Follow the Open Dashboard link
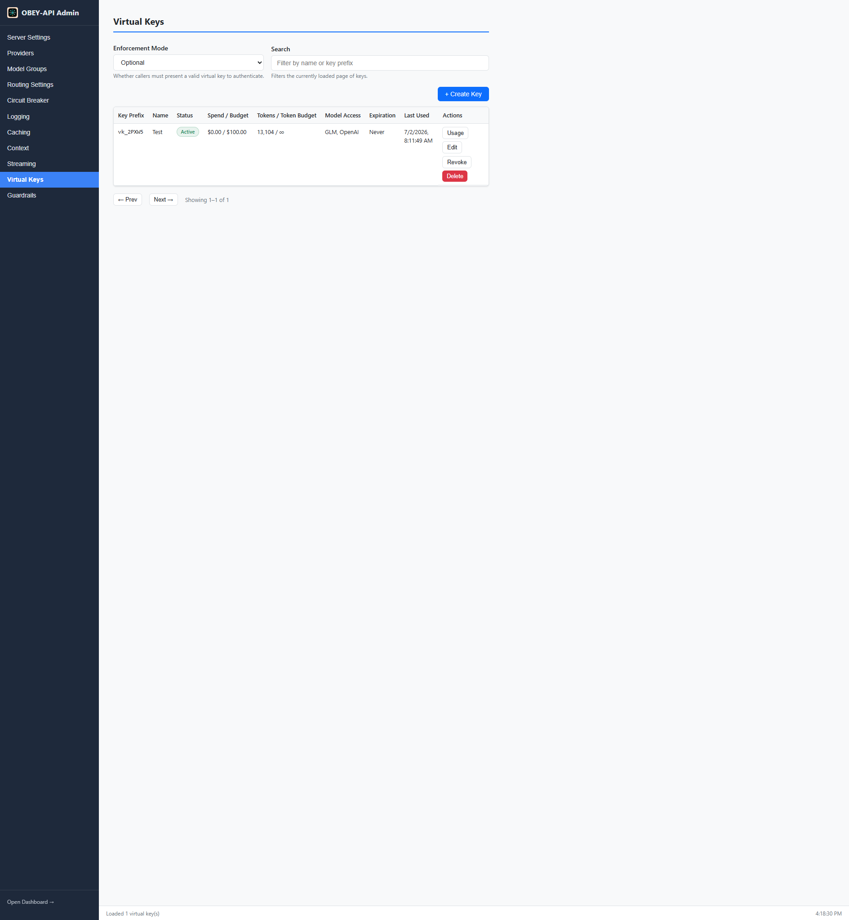The image size is (849, 920). click(x=30, y=902)
